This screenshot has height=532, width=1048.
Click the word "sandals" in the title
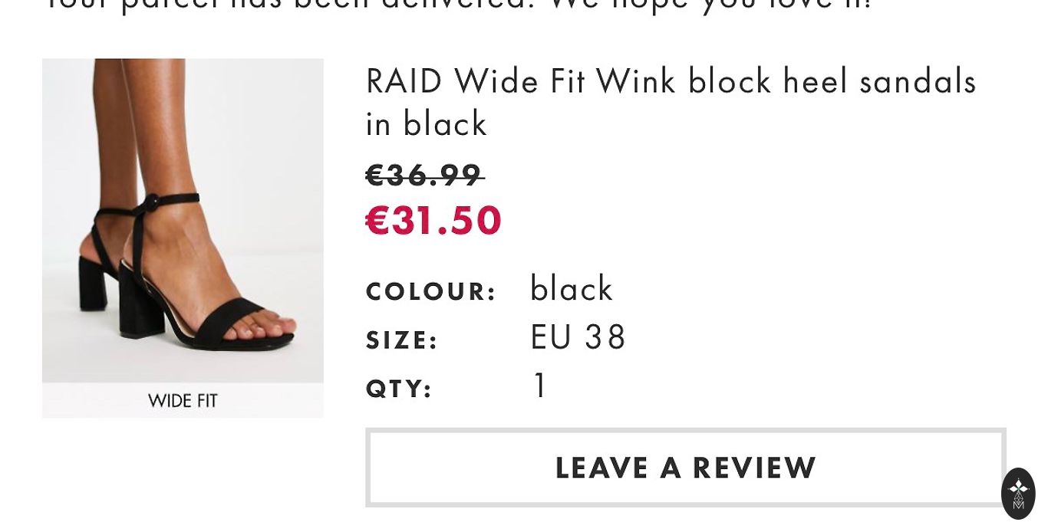point(917,81)
